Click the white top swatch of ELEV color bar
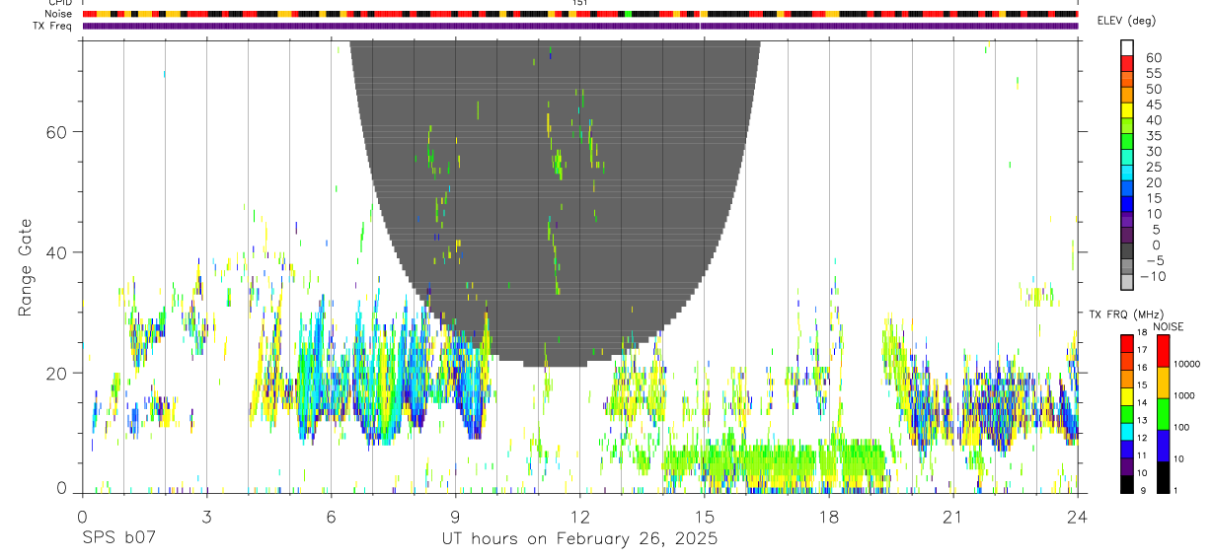Viewport: 1212px width, 559px height. coord(1127,47)
